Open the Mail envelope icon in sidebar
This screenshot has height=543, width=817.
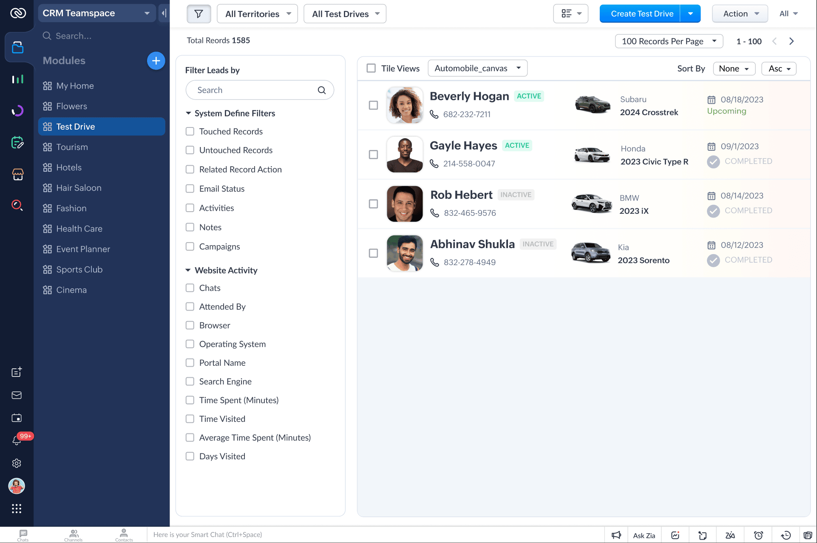click(x=17, y=395)
